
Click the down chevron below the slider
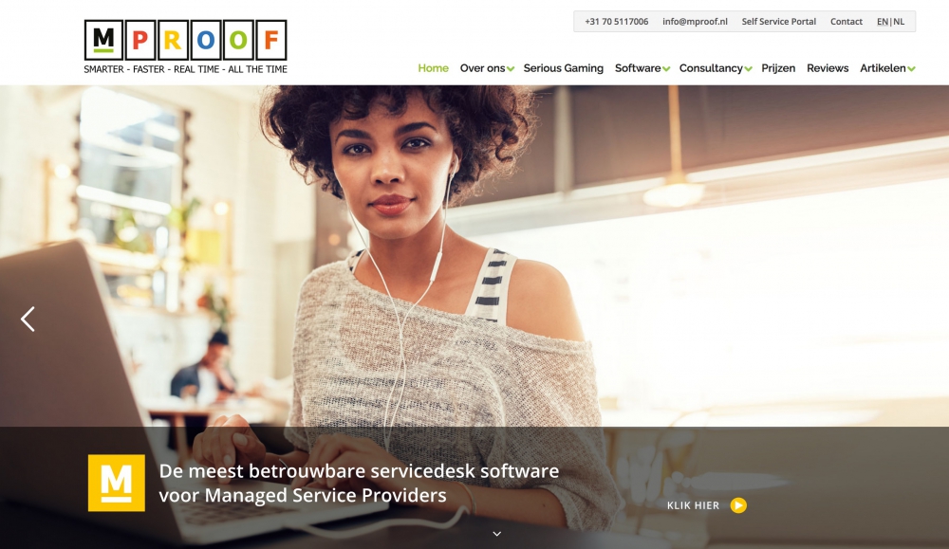coord(497,534)
